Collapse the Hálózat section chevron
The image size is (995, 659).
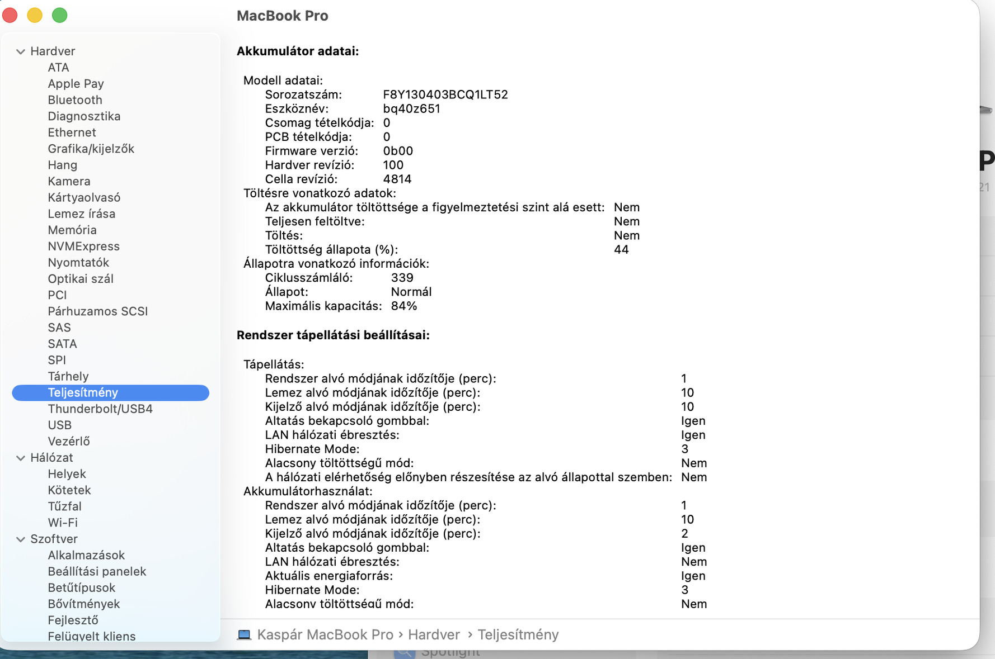click(x=21, y=458)
